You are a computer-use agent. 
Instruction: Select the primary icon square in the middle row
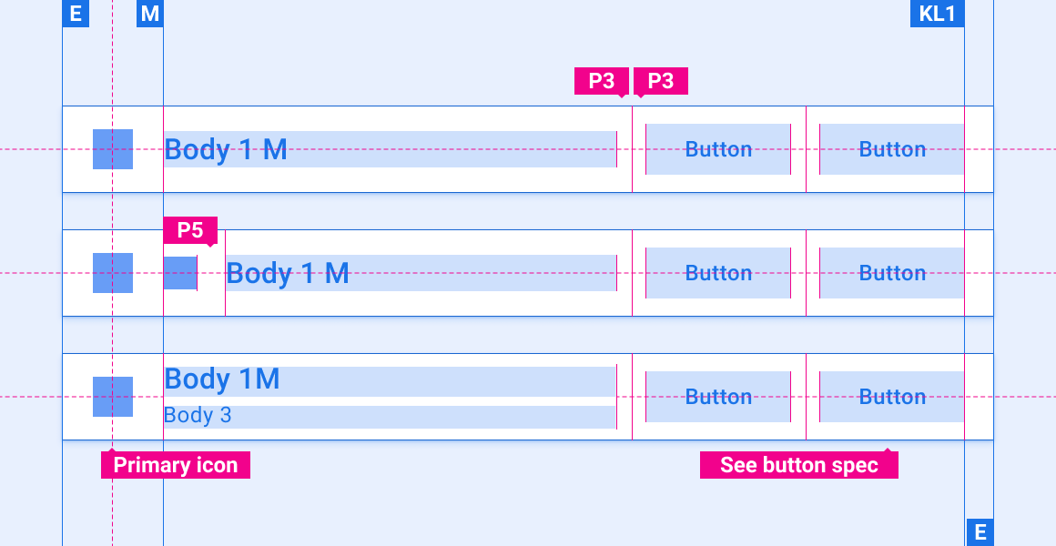click(x=113, y=273)
